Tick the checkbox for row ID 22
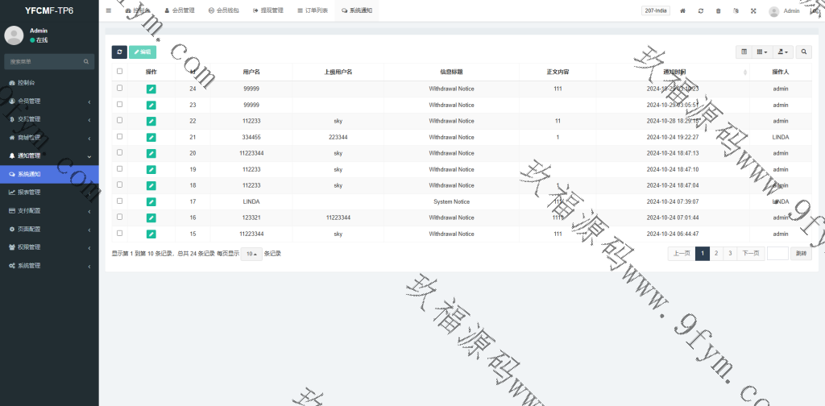This screenshot has width=825, height=406. (120, 120)
